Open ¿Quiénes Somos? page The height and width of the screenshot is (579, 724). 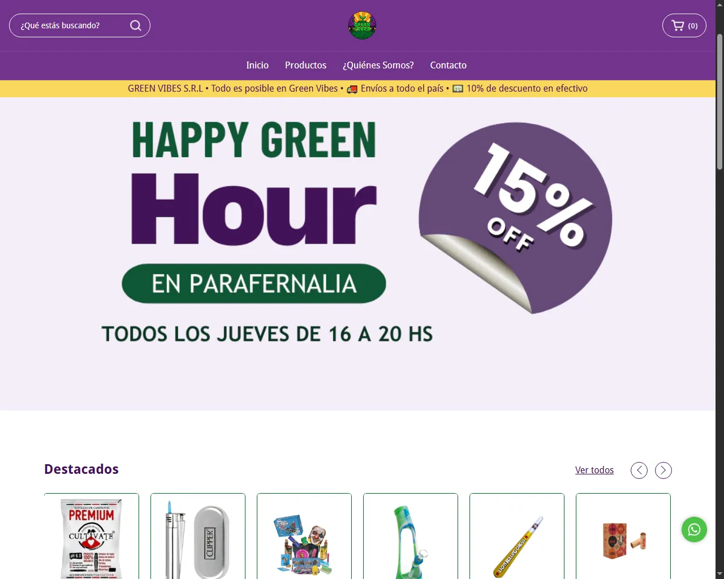tap(378, 65)
